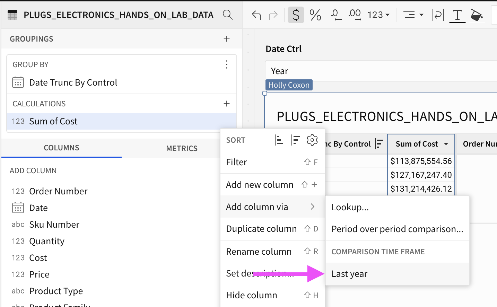Open custom sort settings via the gear icon
The width and height of the screenshot is (497, 307).
[x=312, y=140]
